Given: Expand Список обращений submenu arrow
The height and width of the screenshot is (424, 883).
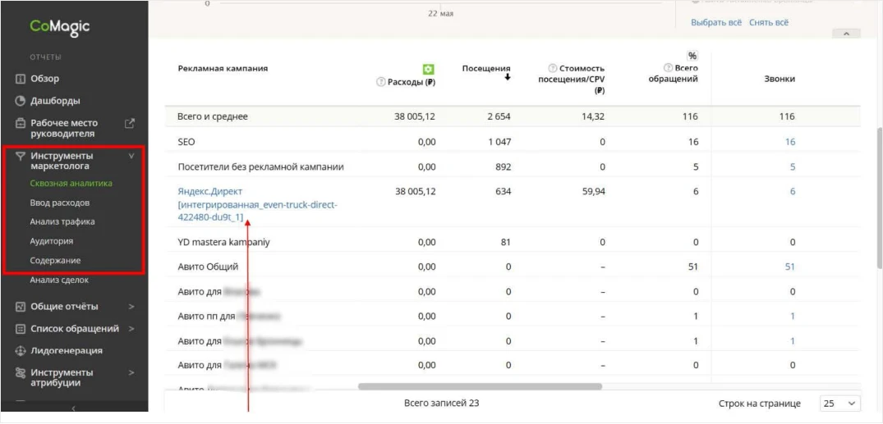Looking at the screenshot, I should click(x=131, y=328).
